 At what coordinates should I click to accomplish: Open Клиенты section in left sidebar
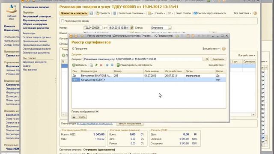click(9, 26)
